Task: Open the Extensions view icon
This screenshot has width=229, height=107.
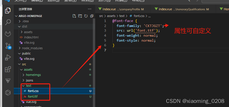Action: coord(8,69)
